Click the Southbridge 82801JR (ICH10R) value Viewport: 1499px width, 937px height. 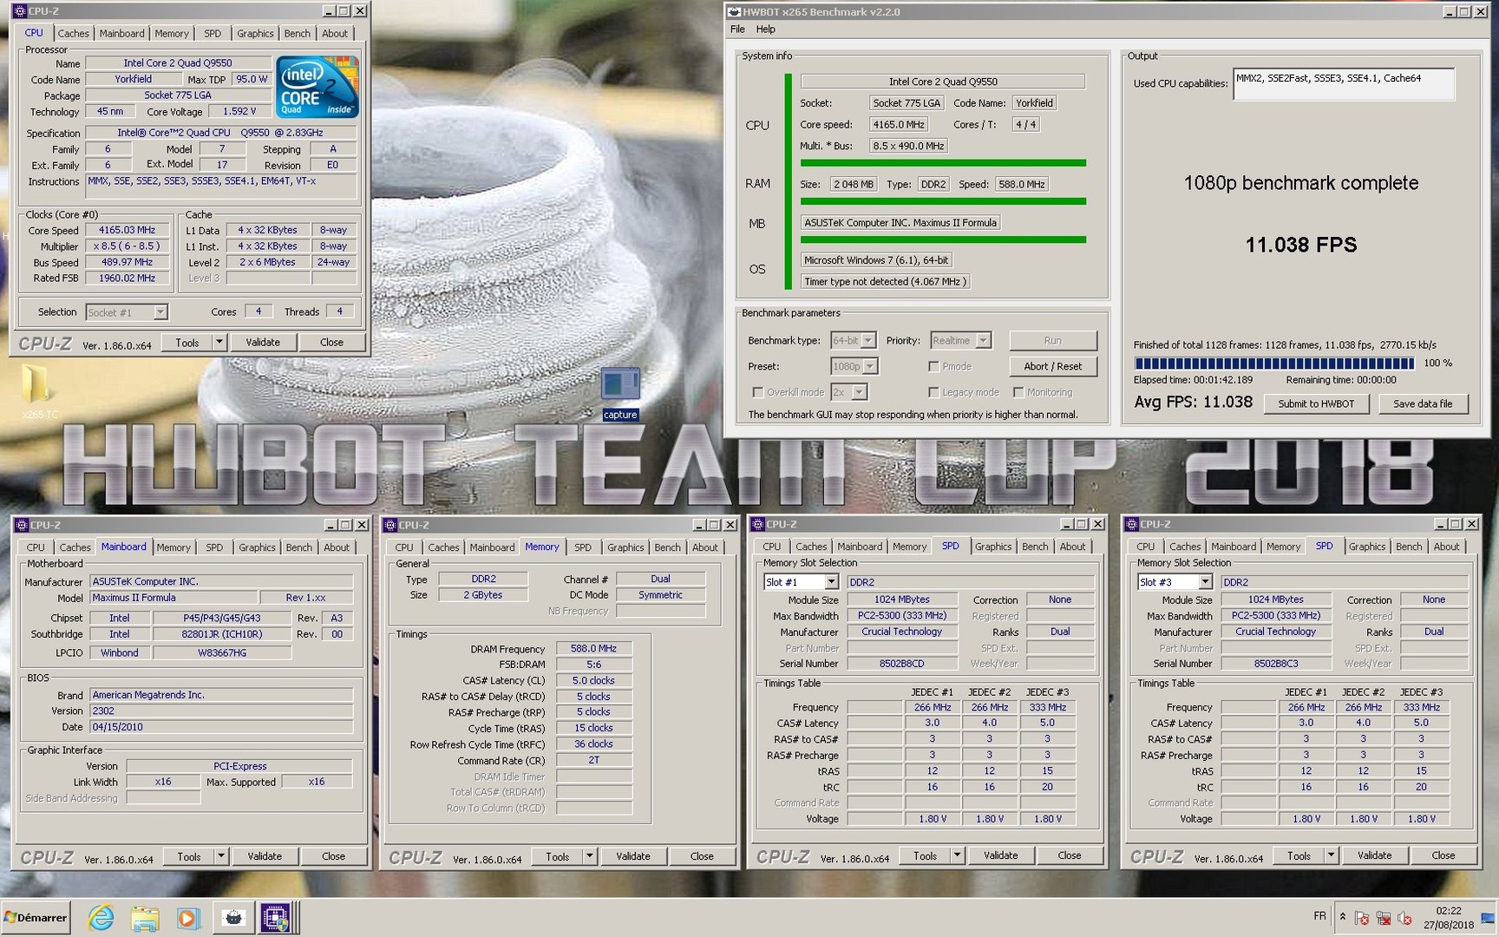coord(222,634)
